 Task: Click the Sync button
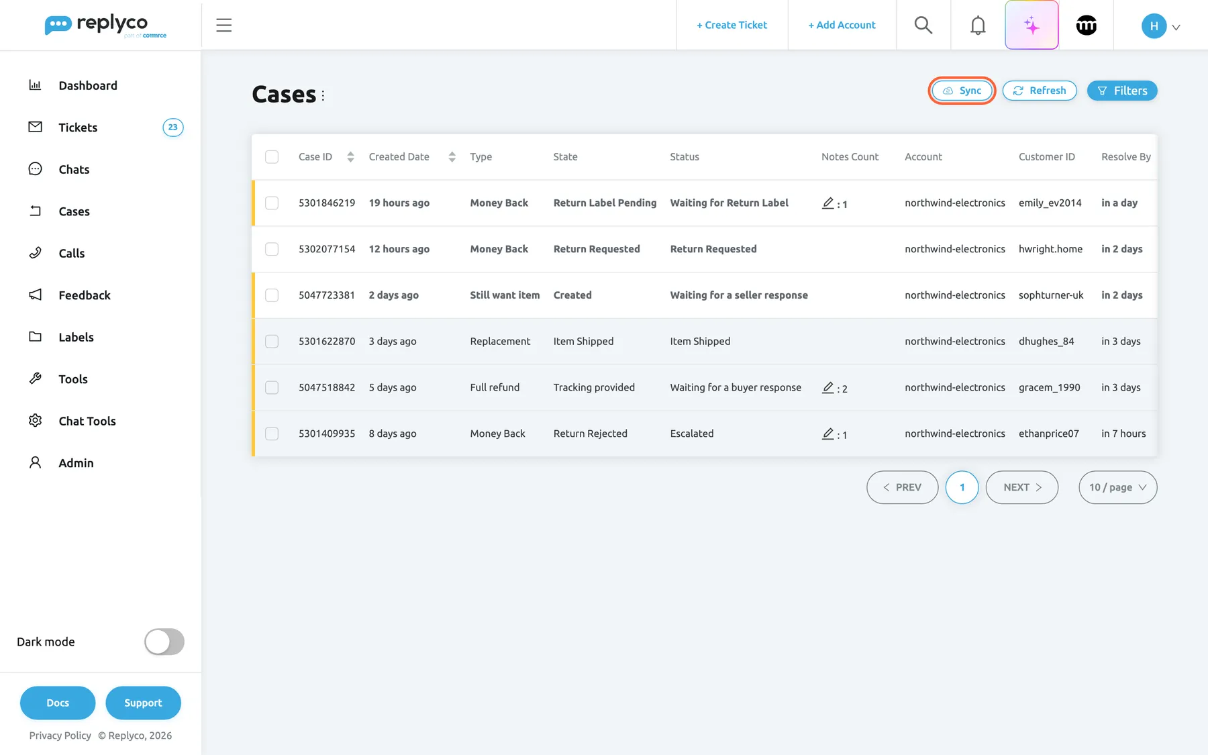(962, 91)
